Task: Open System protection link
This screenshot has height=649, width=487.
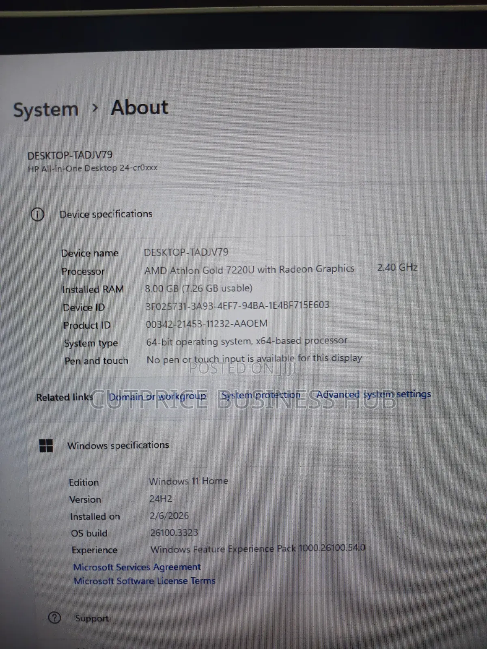Action: (261, 395)
